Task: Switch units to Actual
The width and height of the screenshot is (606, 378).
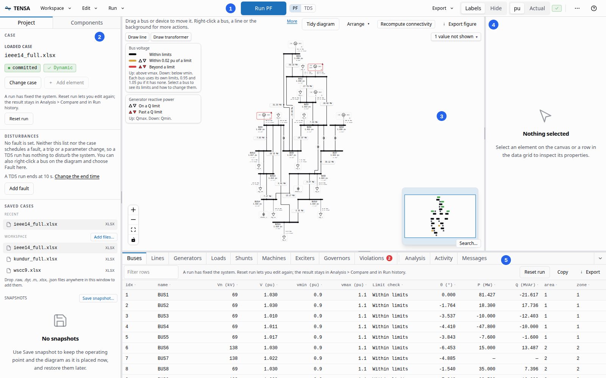Action: pos(537,8)
